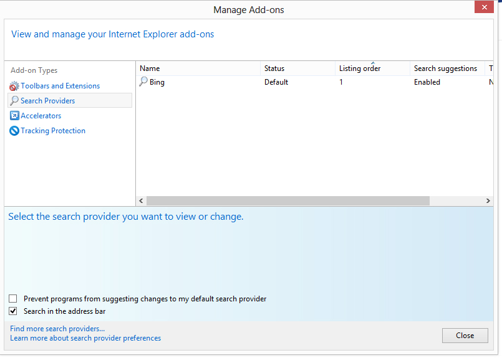Viewport: 502px width, 358px height.
Task: Close the Manage Add-ons window
Action: tap(465, 336)
